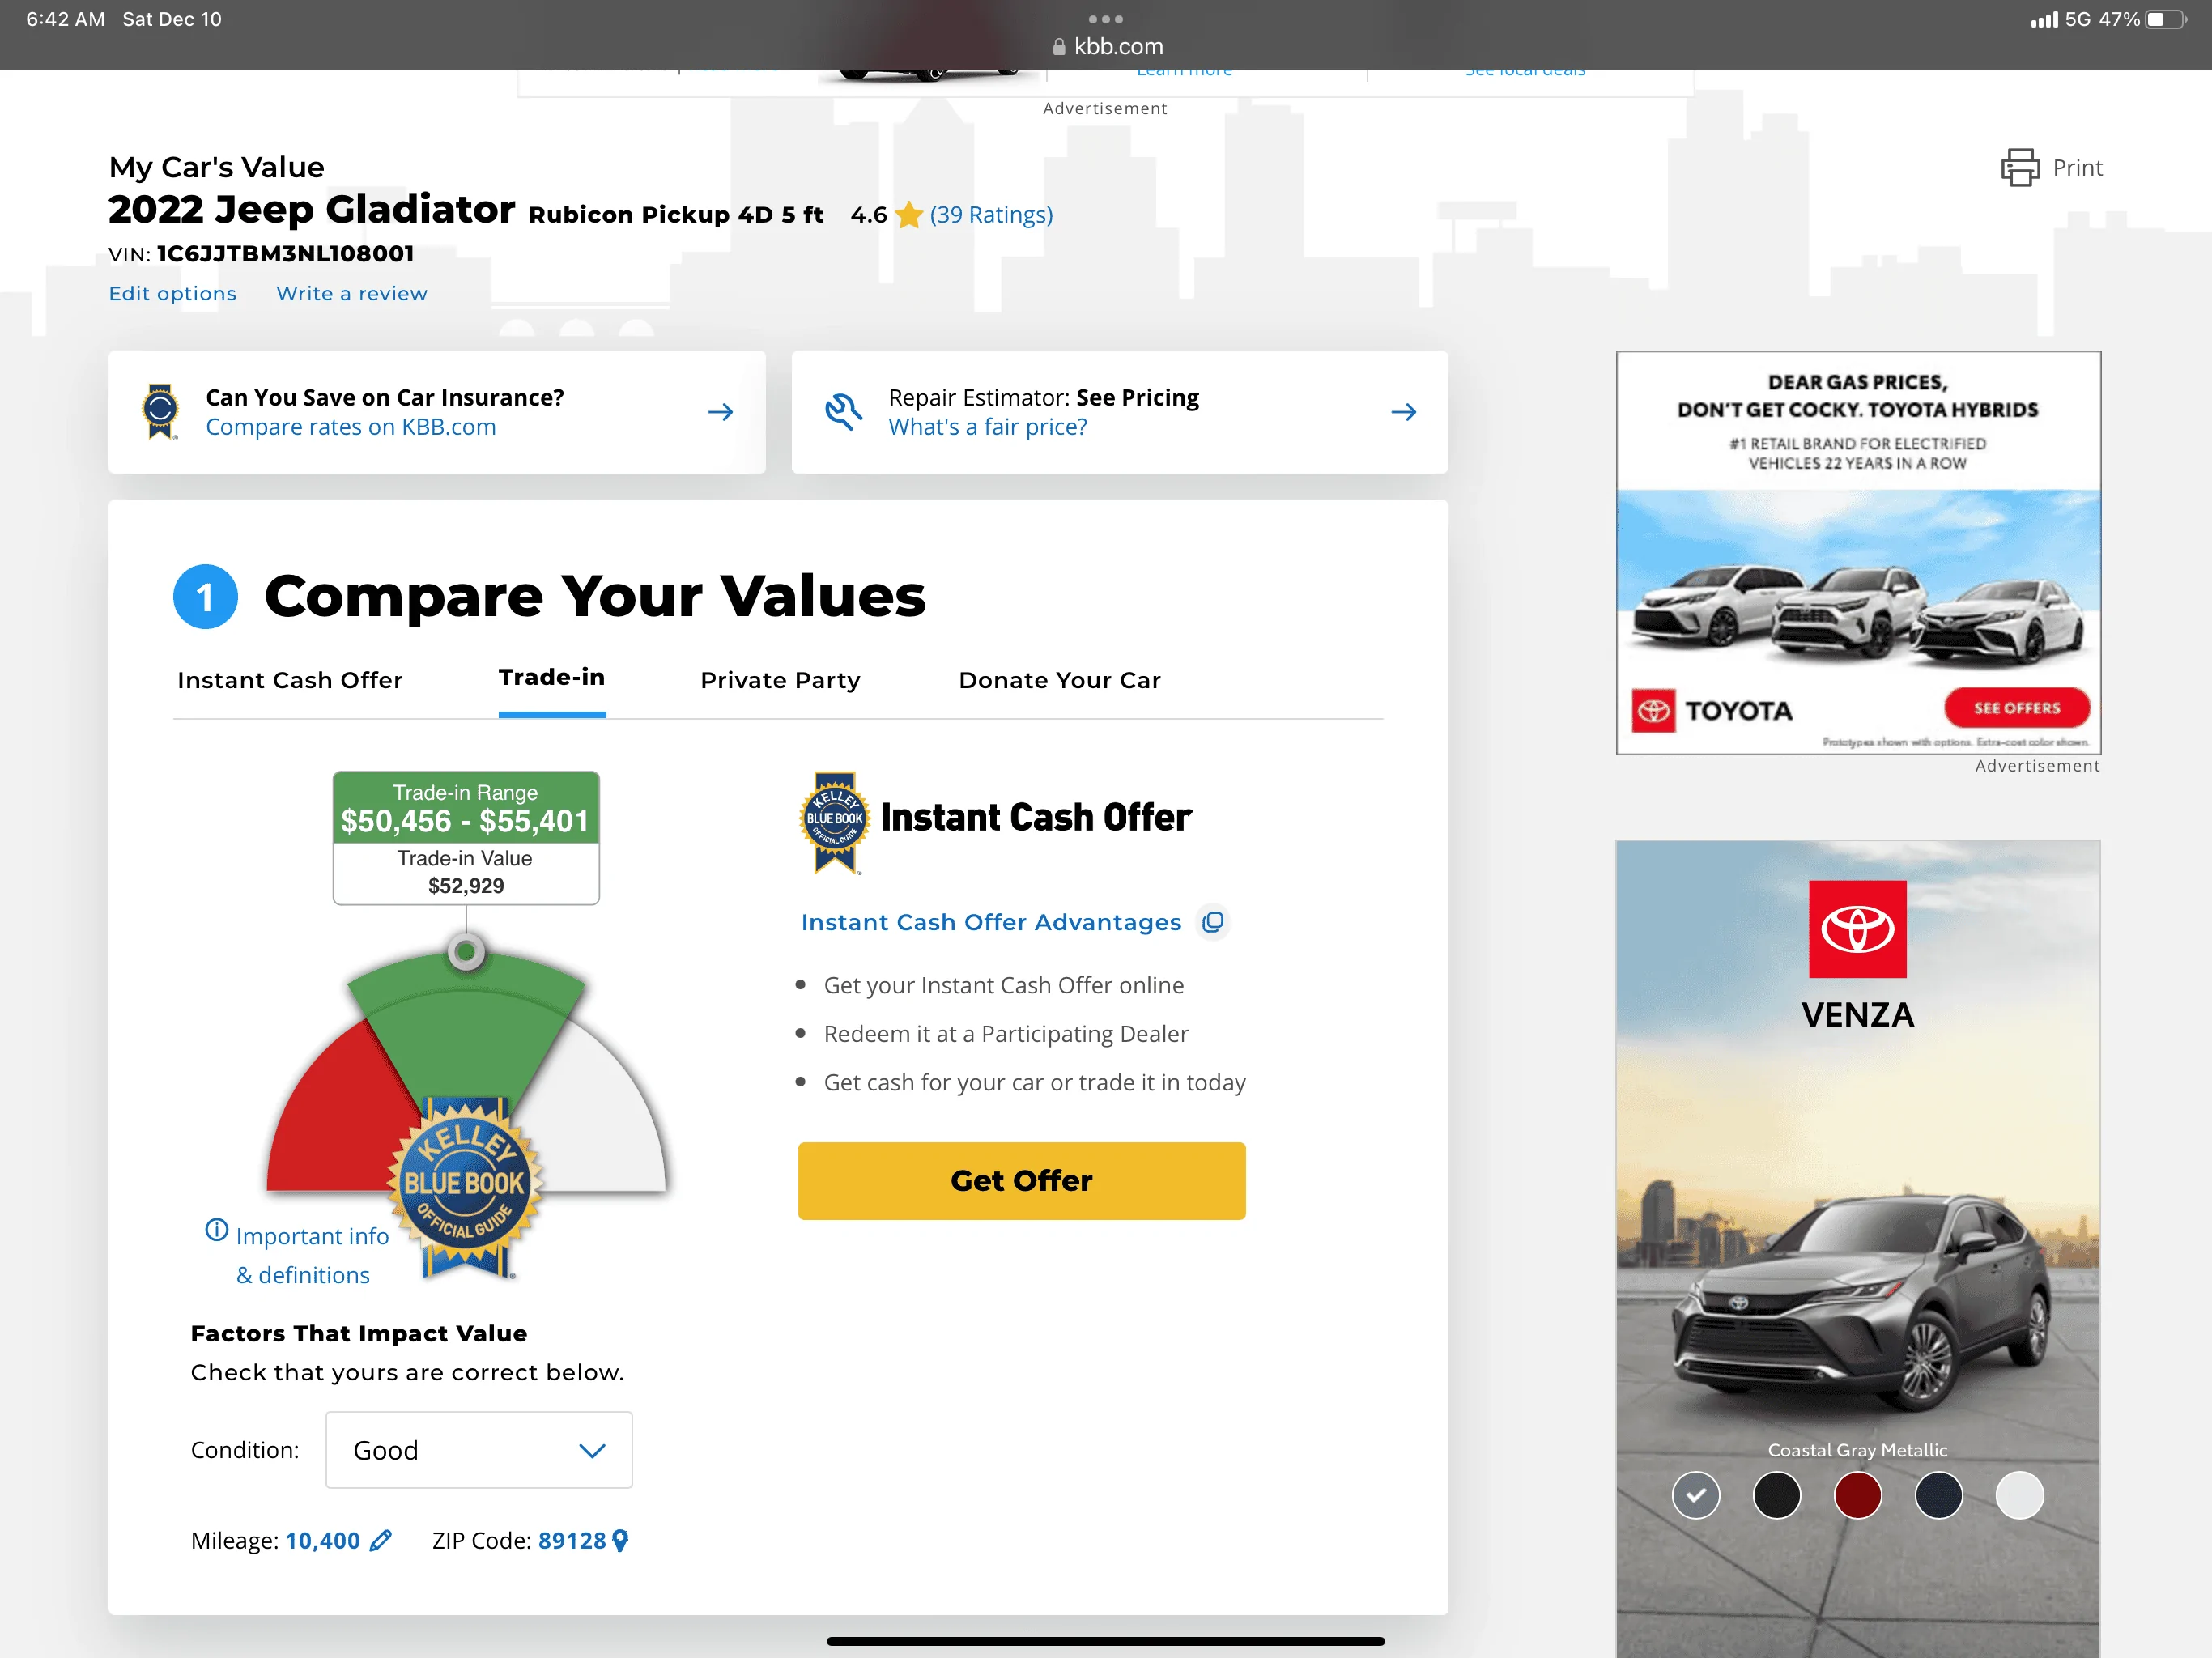The image size is (2212, 1658).
Task: Open What's a fair price link
Action: (x=988, y=427)
